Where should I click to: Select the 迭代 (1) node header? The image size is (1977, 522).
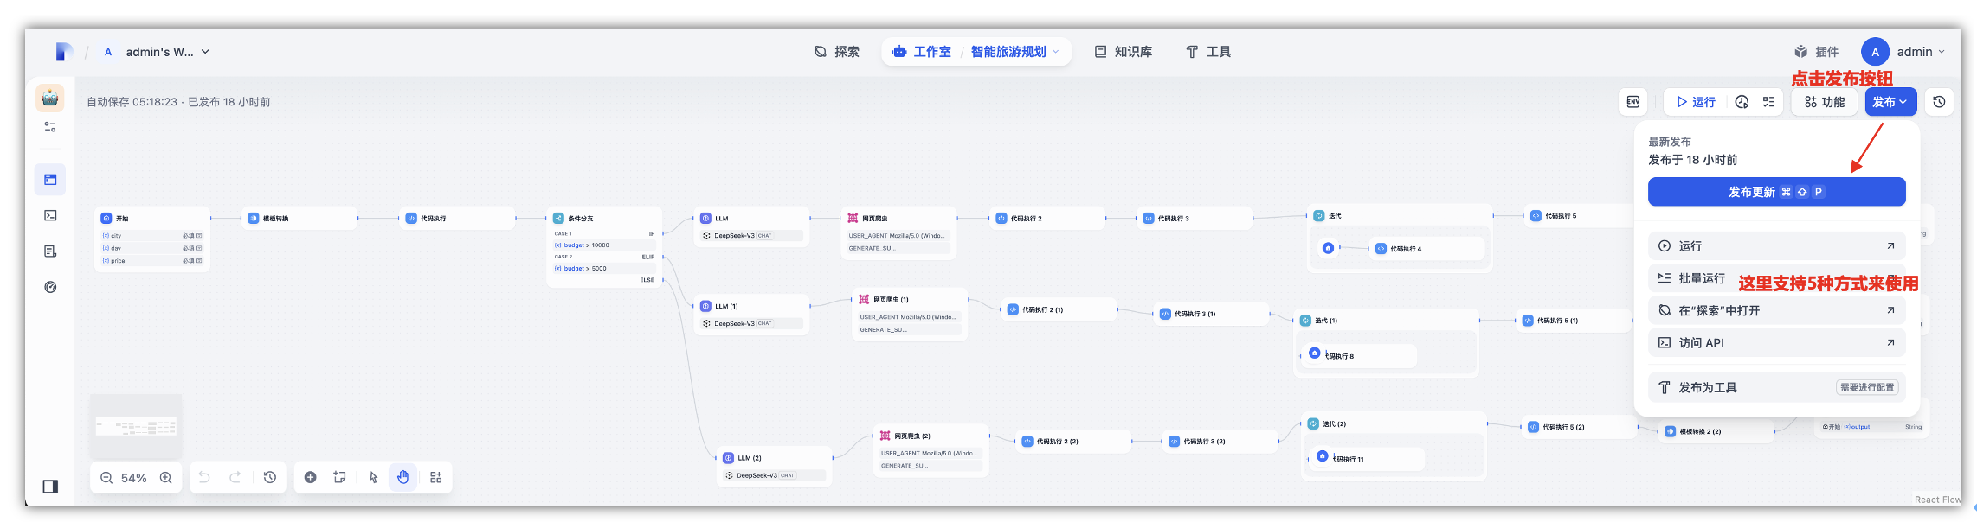[1386, 321]
